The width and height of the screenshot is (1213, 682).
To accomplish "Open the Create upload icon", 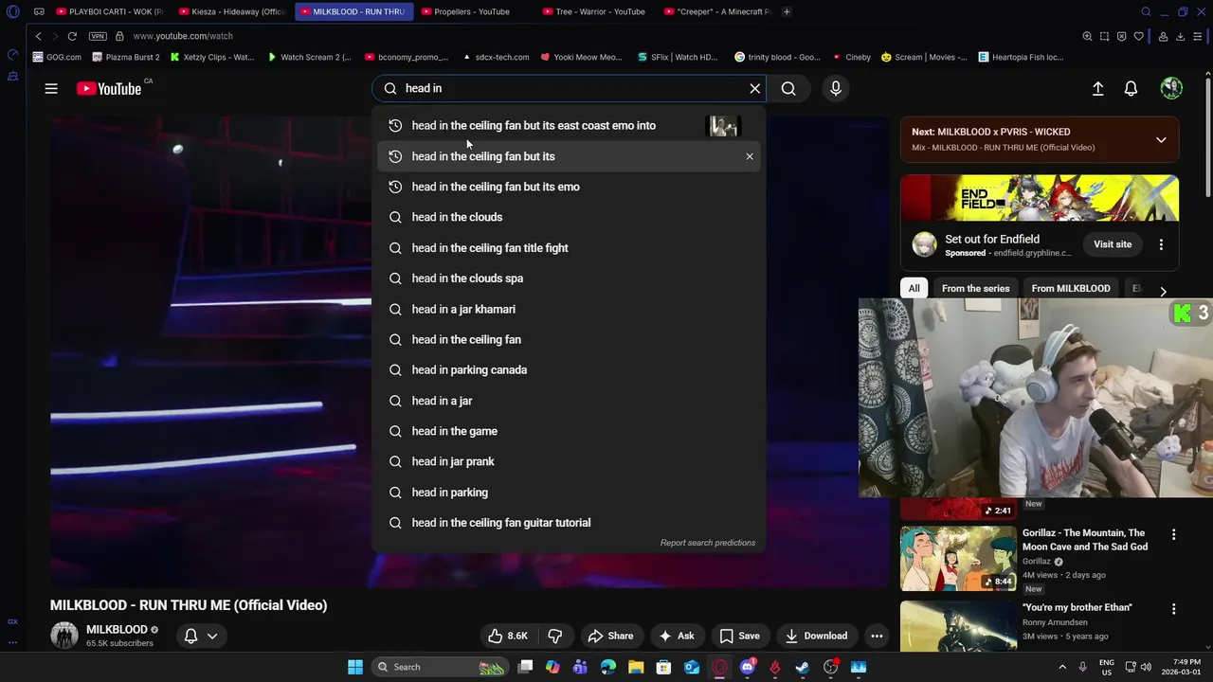I will click(x=1097, y=88).
